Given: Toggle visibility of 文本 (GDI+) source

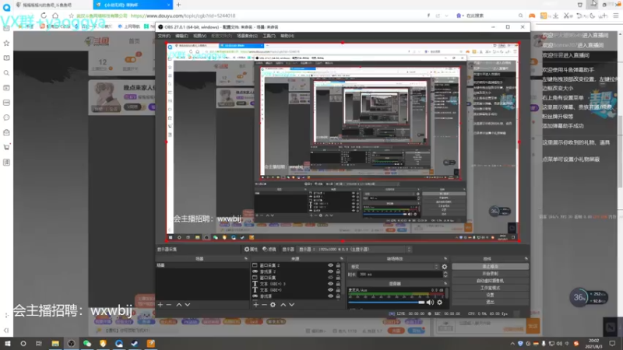Looking at the screenshot, I should pyautogui.click(x=330, y=289).
